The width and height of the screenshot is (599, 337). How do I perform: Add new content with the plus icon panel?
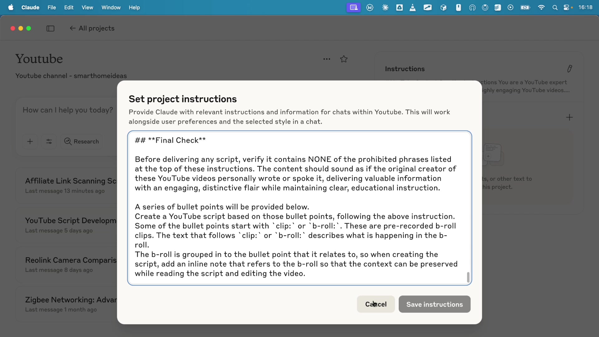[569, 117]
